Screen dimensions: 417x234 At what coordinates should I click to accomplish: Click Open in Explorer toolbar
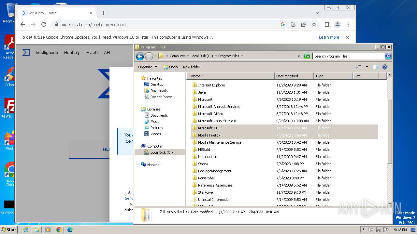pos(170,67)
